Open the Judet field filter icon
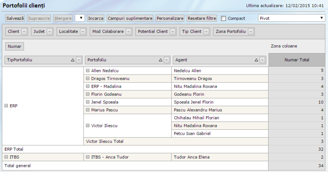The height and width of the screenshot is (172, 328). pyautogui.click(x=49, y=32)
